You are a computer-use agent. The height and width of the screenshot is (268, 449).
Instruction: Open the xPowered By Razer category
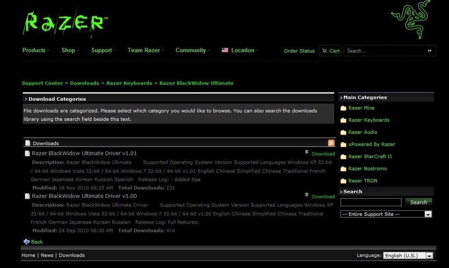click(372, 144)
